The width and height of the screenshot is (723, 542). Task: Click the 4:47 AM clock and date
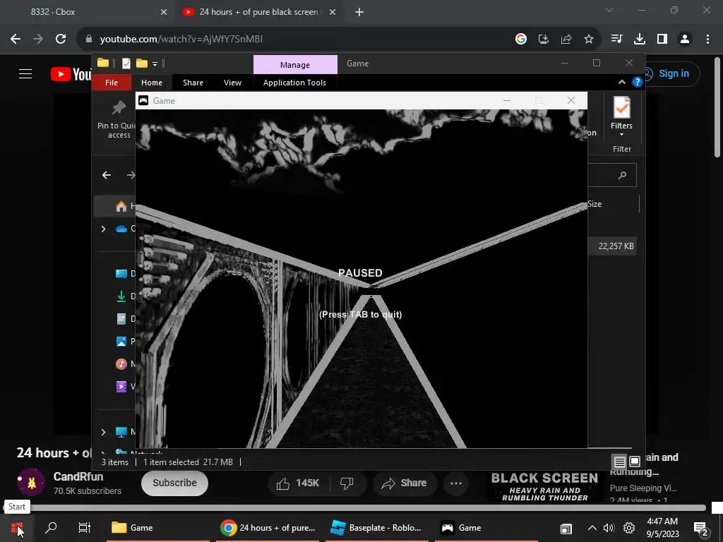pyautogui.click(x=662, y=528)
